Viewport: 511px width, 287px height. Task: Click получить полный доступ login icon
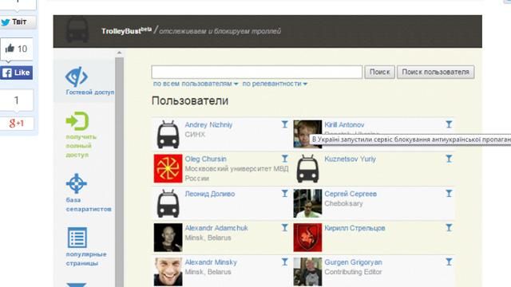pos(77,121)
